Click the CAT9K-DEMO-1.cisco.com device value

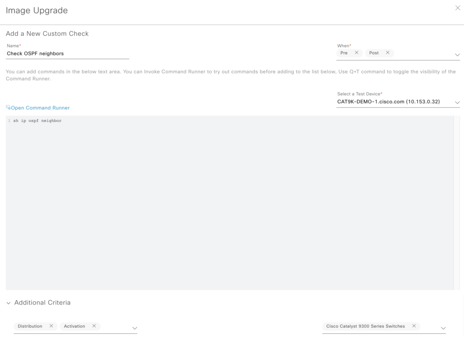pyautogui.click(x=388, y=102)
